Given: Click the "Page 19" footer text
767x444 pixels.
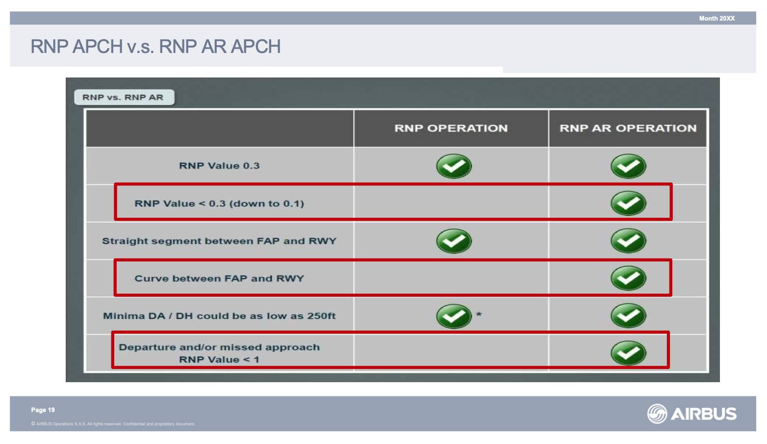Looking at the screenshot, I should point(43,410).
